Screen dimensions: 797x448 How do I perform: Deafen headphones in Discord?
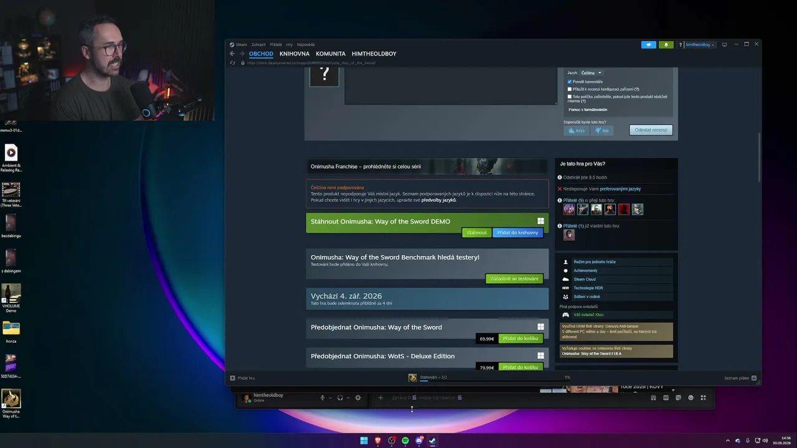coord(340,398)
